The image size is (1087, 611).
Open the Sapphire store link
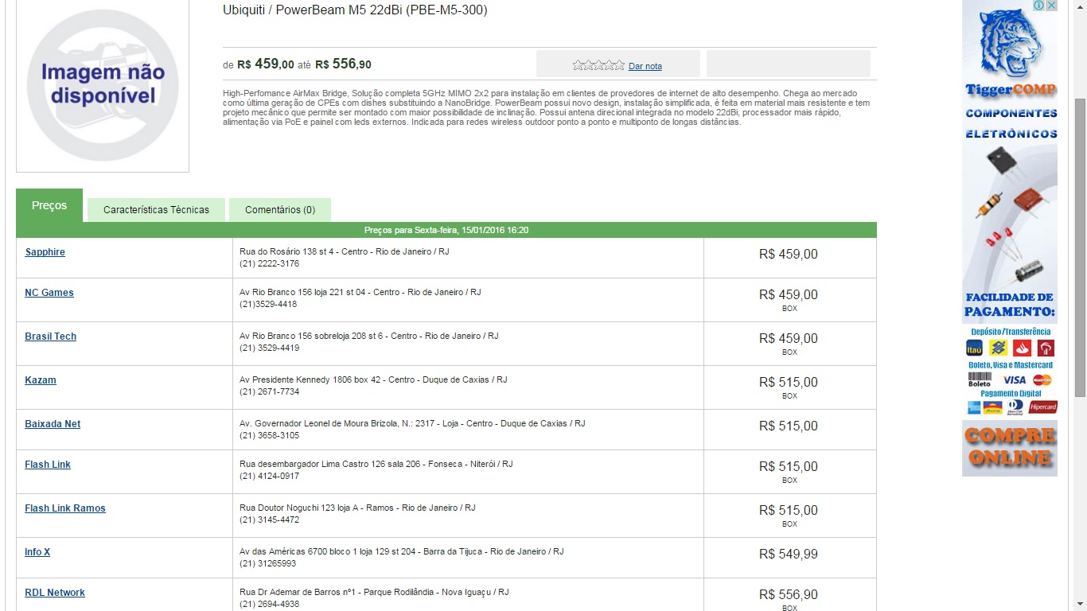45,252
